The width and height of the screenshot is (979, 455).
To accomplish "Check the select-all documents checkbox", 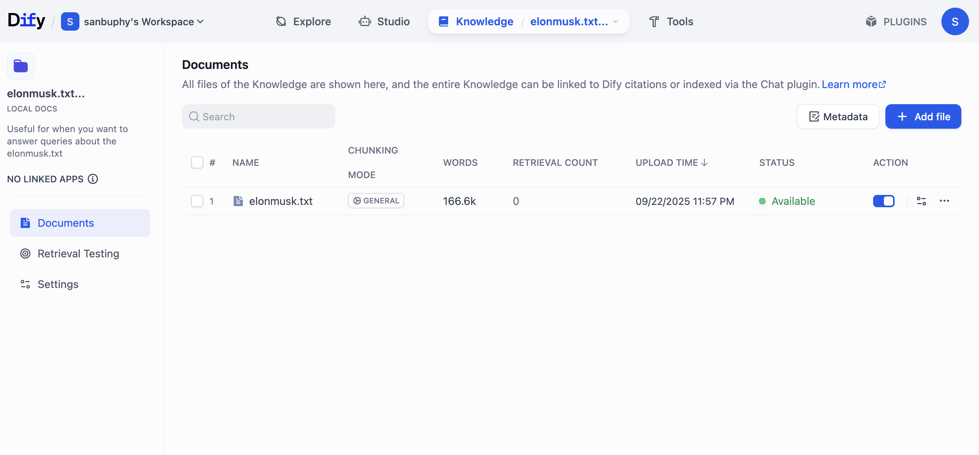I will (197, 162).
